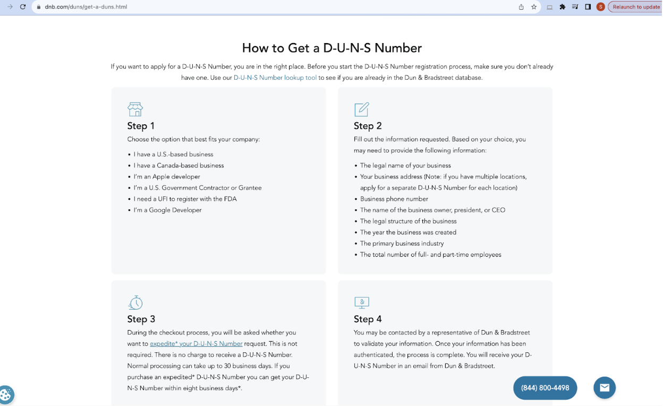This screenshot has height=406, width=663.
Task: Open cookie preferences via the cookie icon
Action: coord(6,395)
